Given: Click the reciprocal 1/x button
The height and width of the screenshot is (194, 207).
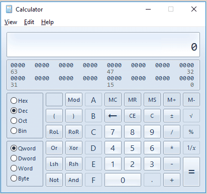Looking at the screenshot, I should [191, 148].
